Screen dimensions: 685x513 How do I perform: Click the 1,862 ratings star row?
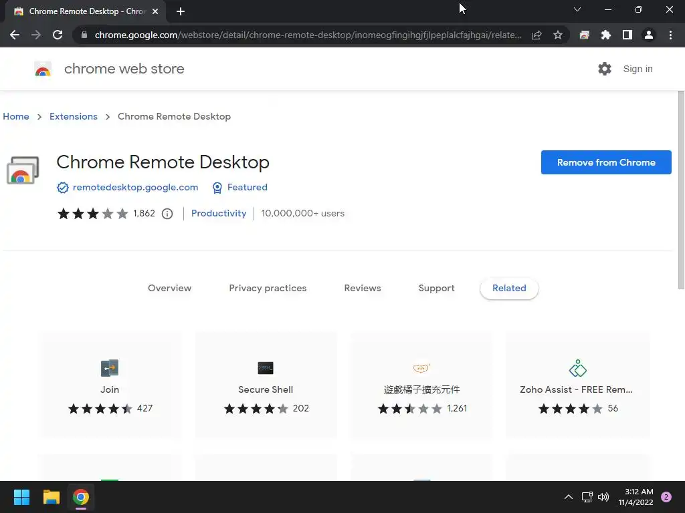(92, 214)
